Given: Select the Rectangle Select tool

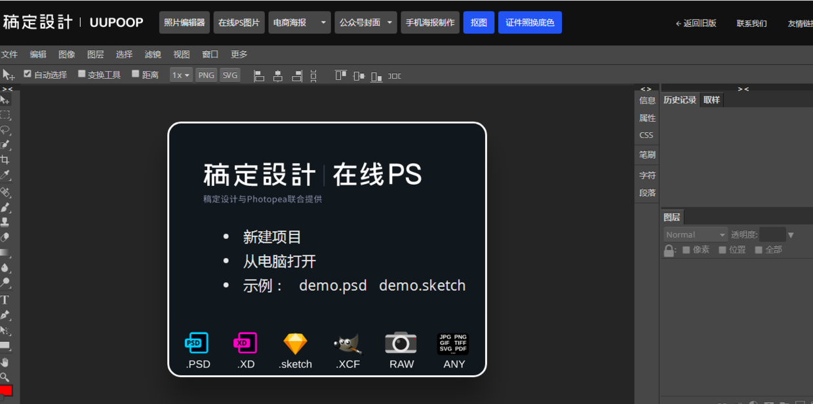Looking at the screenshot, I should (5, 115).
